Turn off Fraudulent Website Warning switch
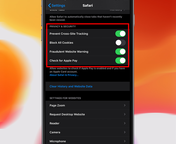 120,52
